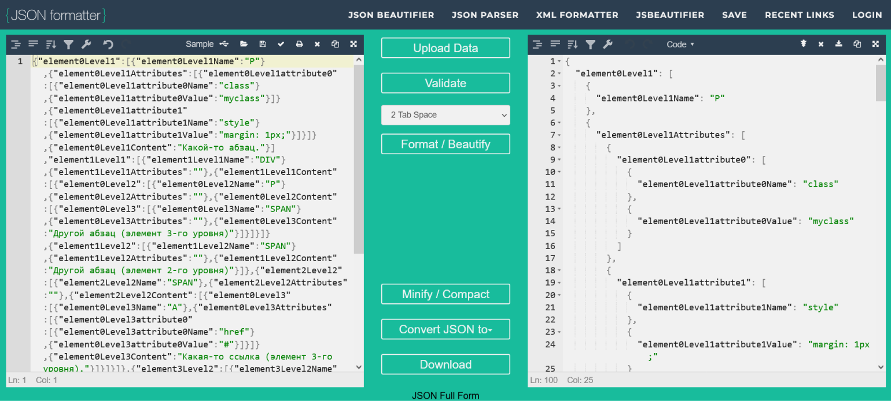
Task: Click the wrench repair icon in right editor
Action: pyautogui.click(x=607, y=44)
